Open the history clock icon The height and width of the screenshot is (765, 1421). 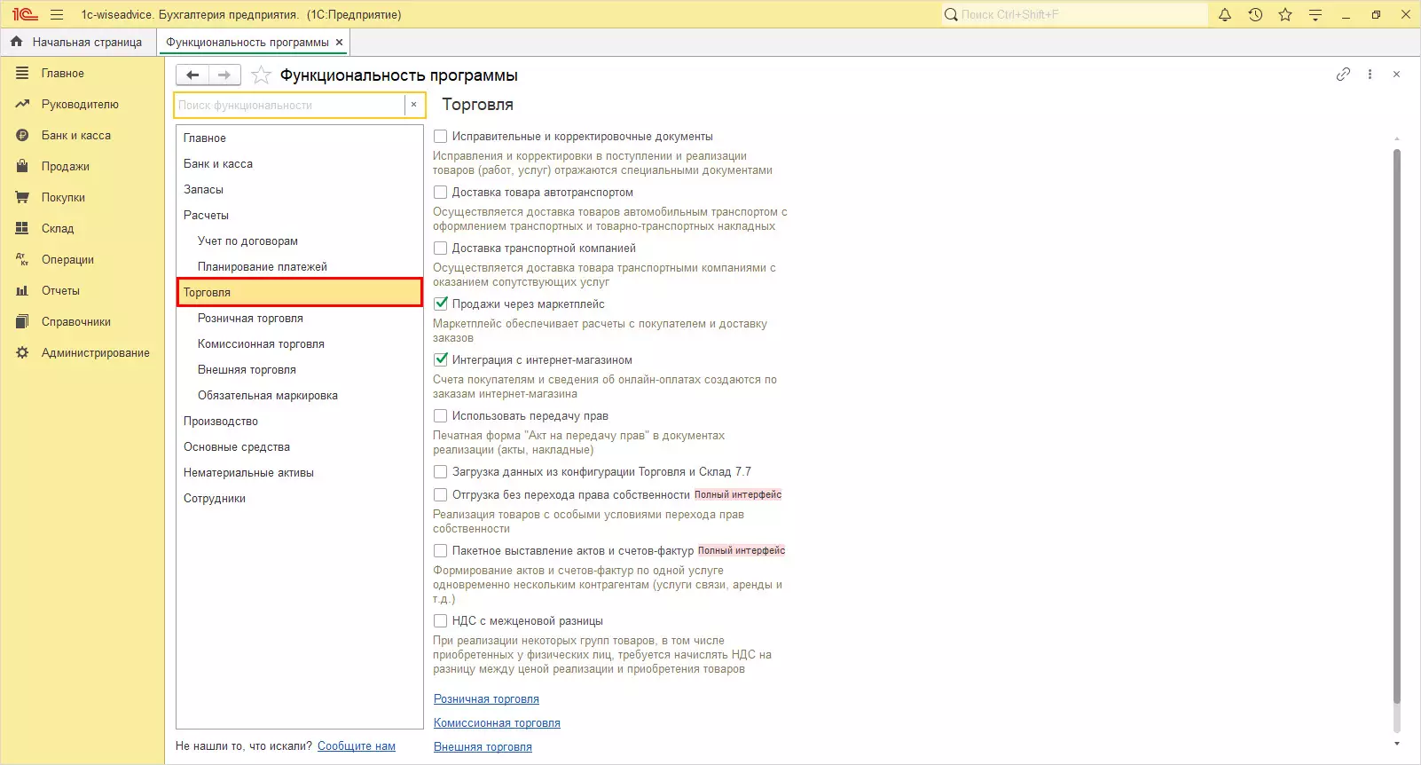(1255, 14)
